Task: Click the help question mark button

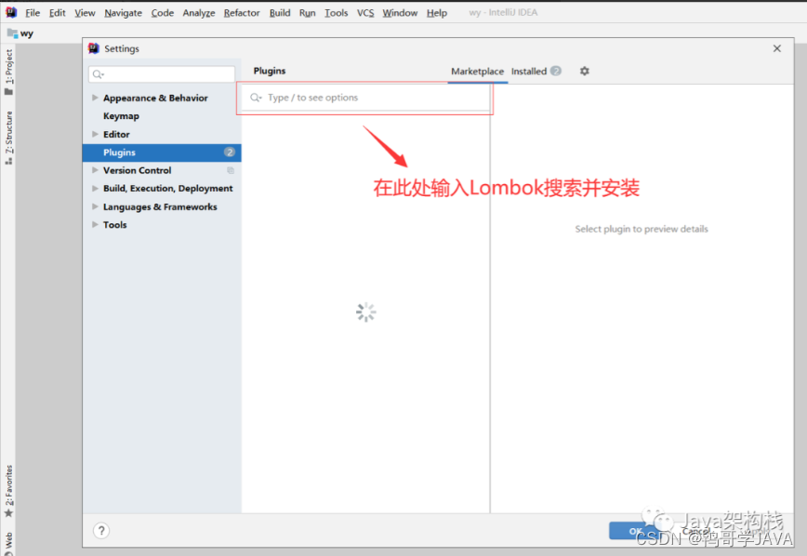Action: (x=101, y=531)
